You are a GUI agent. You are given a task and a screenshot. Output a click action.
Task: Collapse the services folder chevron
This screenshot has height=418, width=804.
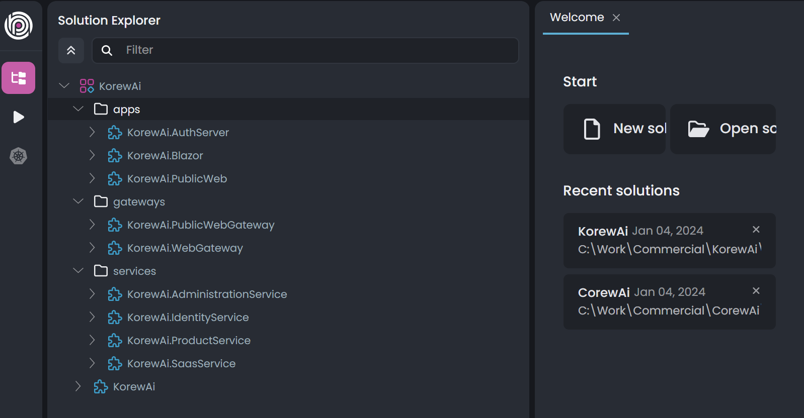[78, 271]
